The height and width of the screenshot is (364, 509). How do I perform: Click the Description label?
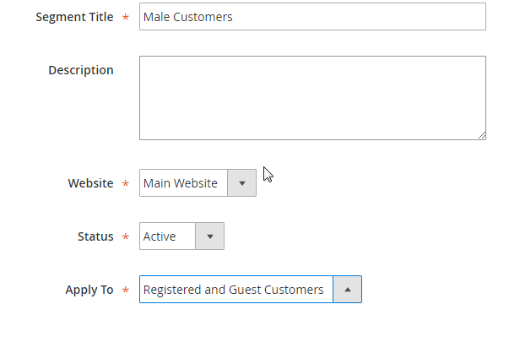click(80, 70)
